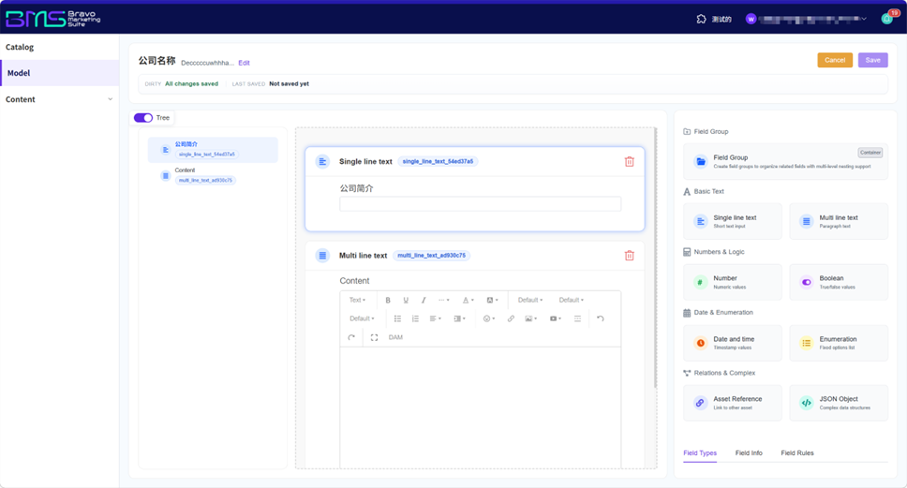Undo the last editor action

[x=600, y=318]
